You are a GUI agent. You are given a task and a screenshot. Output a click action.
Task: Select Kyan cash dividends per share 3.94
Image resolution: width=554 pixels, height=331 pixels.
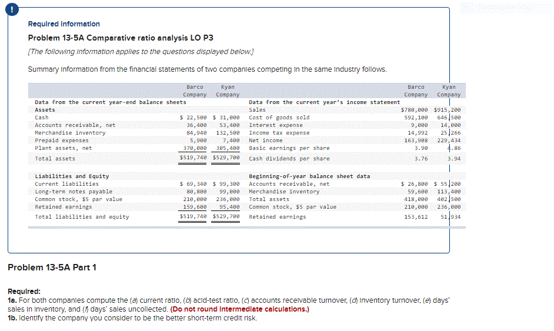454,159
